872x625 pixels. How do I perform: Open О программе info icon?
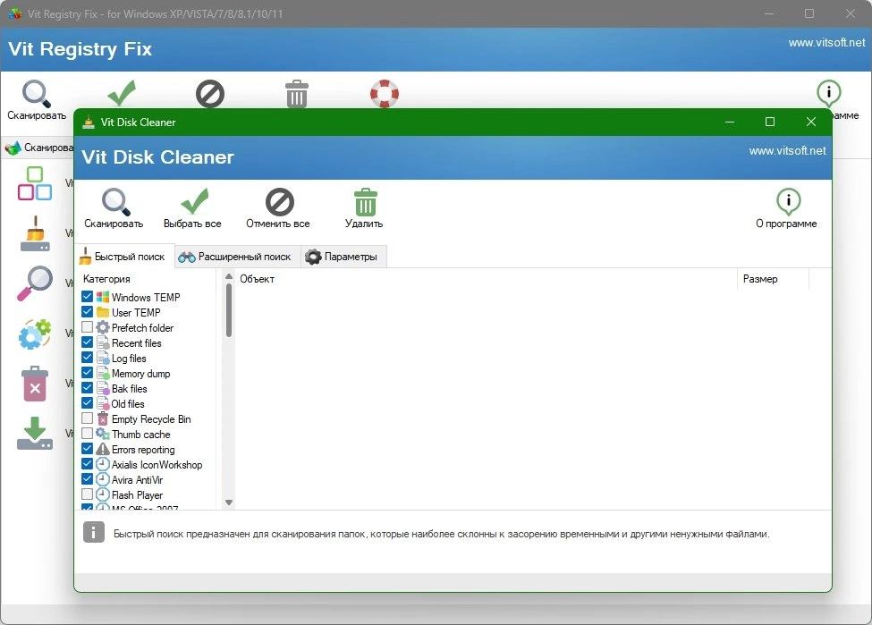coord(788,201)
